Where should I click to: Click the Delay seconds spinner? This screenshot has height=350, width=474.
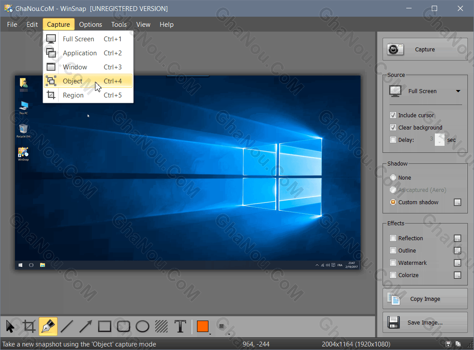point(440,140)
